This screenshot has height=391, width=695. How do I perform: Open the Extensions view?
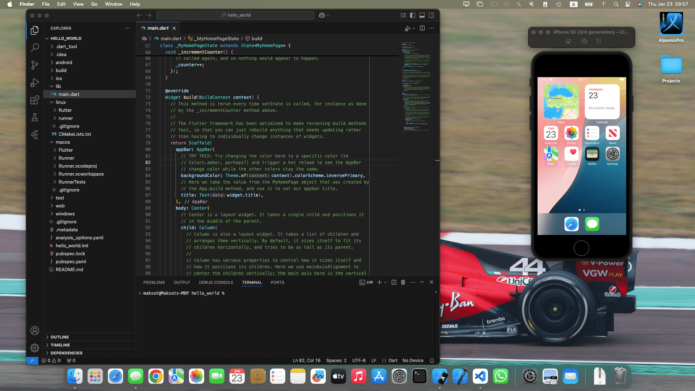(34, 100)
